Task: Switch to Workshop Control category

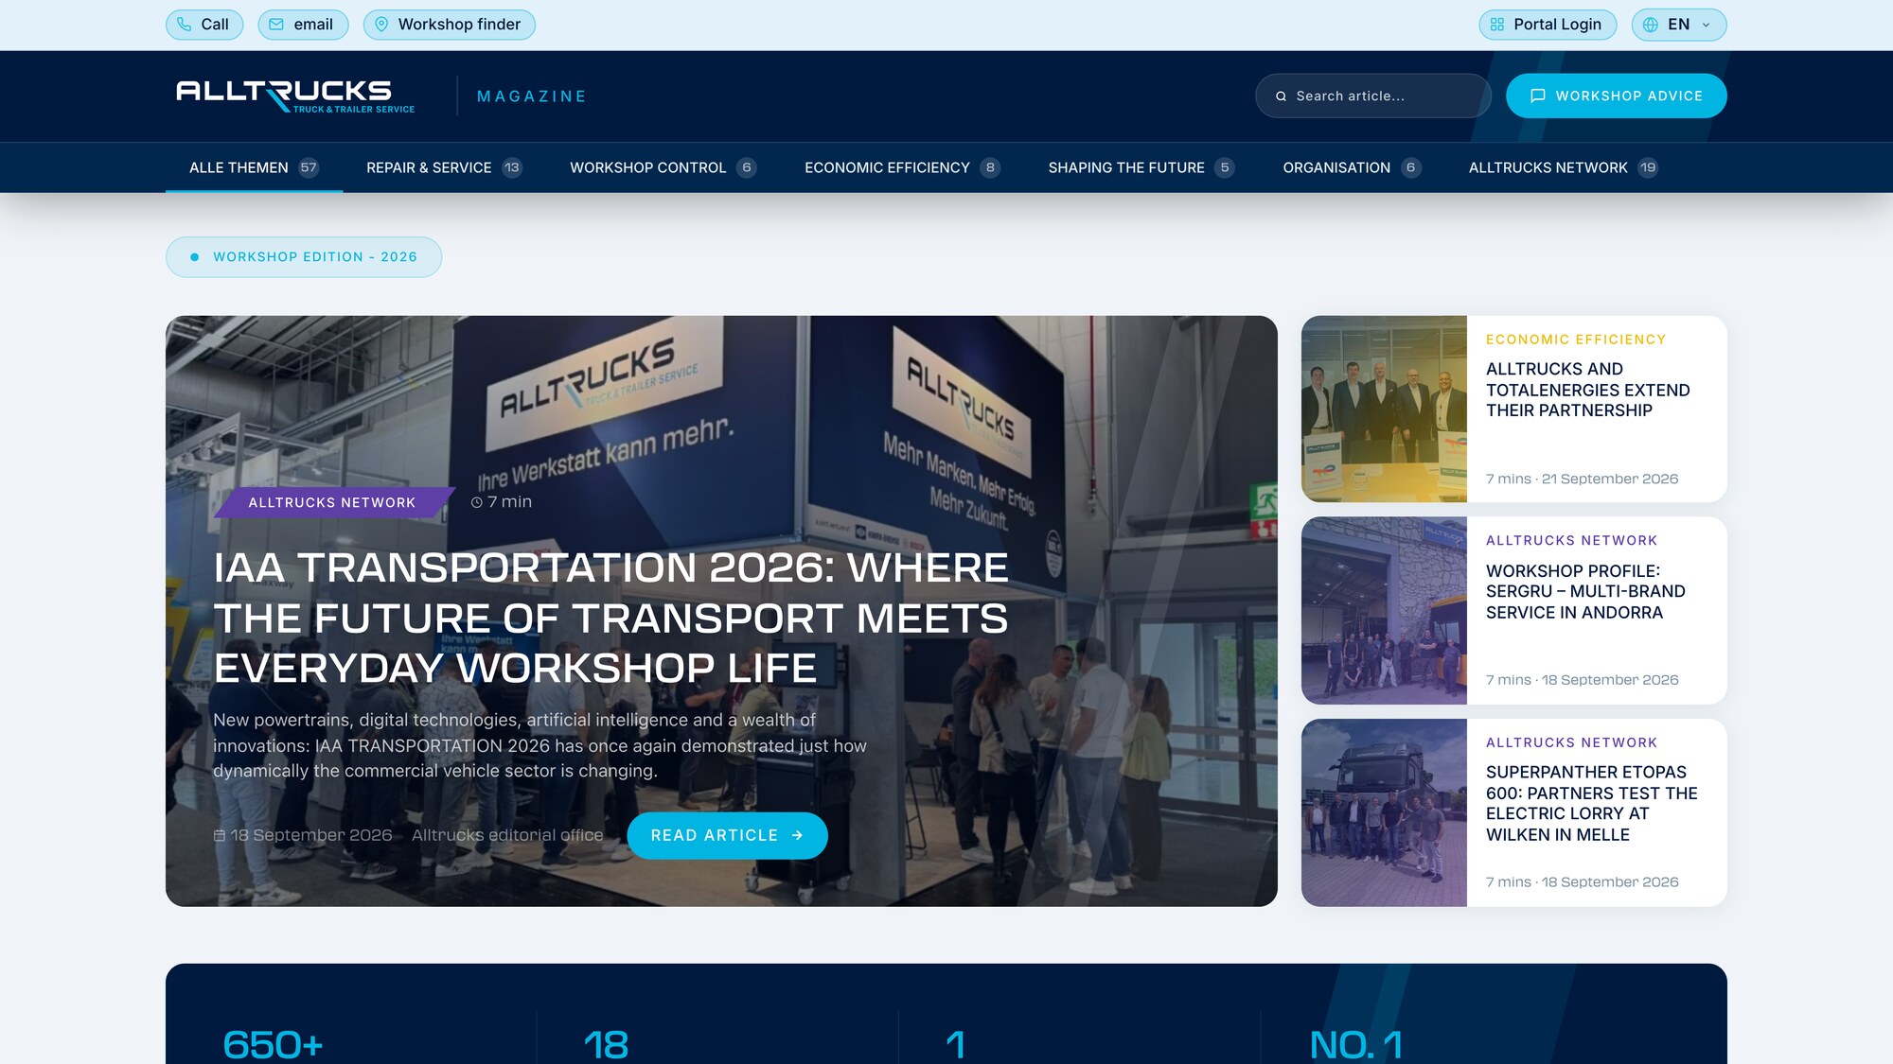Action: point(663,167)
